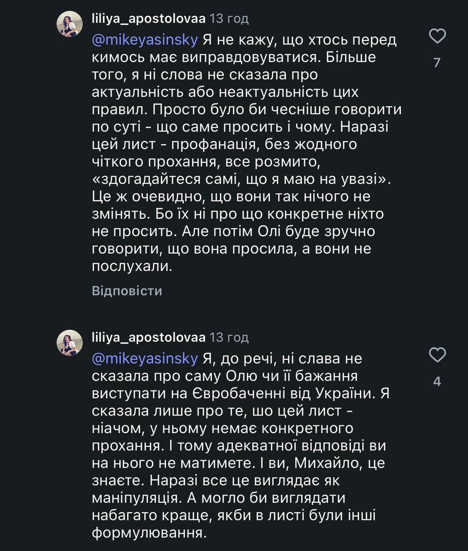Tap the 7 likes count

(437, 63)
